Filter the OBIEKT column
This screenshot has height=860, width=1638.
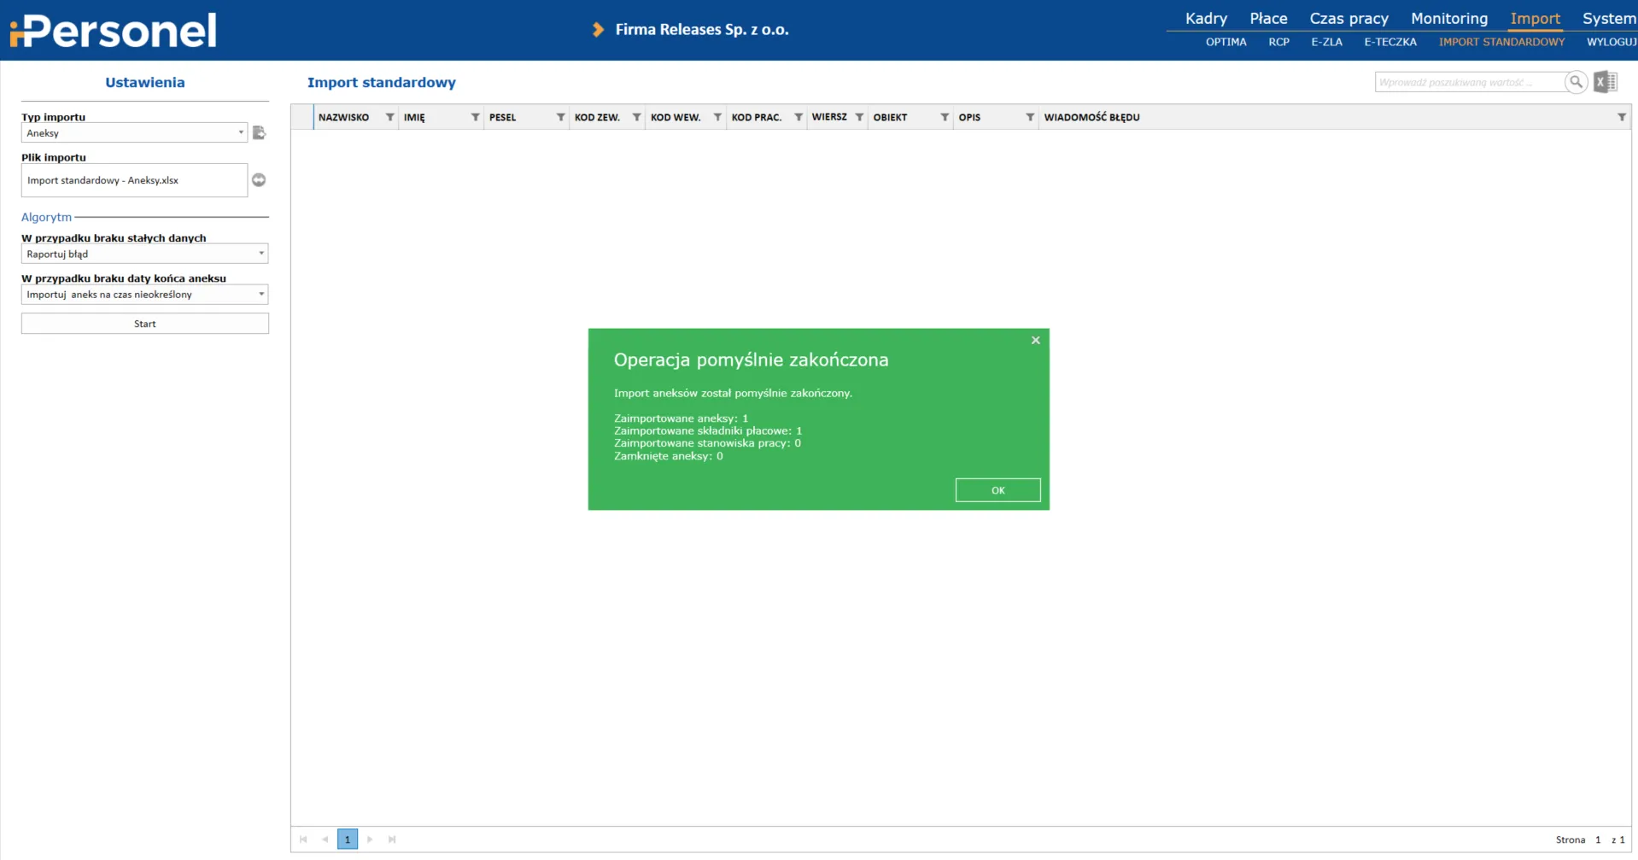945,118
